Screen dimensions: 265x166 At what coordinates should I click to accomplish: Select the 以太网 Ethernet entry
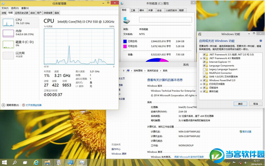(20, 55)
